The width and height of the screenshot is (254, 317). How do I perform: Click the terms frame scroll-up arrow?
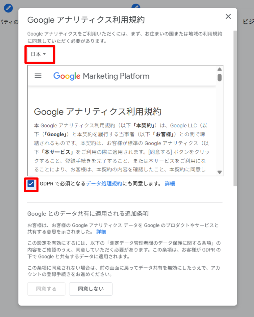tap(219, 69)
